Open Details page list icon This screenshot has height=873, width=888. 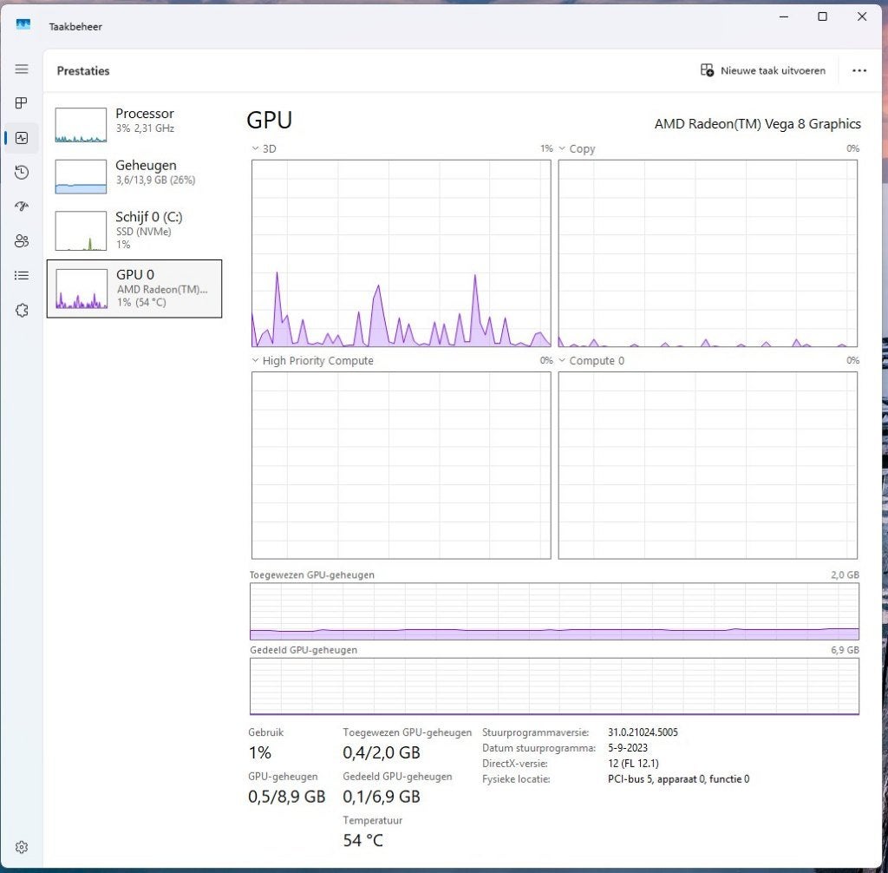click(x=22, y=275)
